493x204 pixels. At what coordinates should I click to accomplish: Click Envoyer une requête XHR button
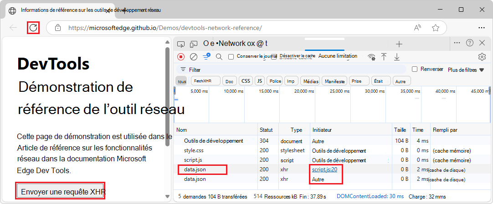pos(60,191)
